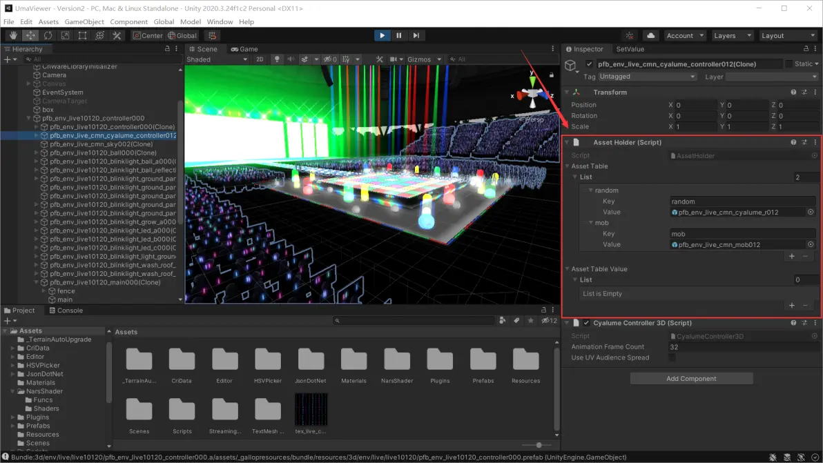Toggle 2D view mode in Scene
The height and width of the screenshot is (463, 823).
coord(260,59)
